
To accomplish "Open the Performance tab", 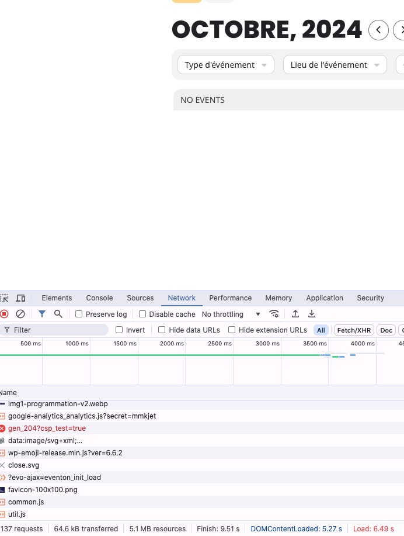I will [231, 298].
